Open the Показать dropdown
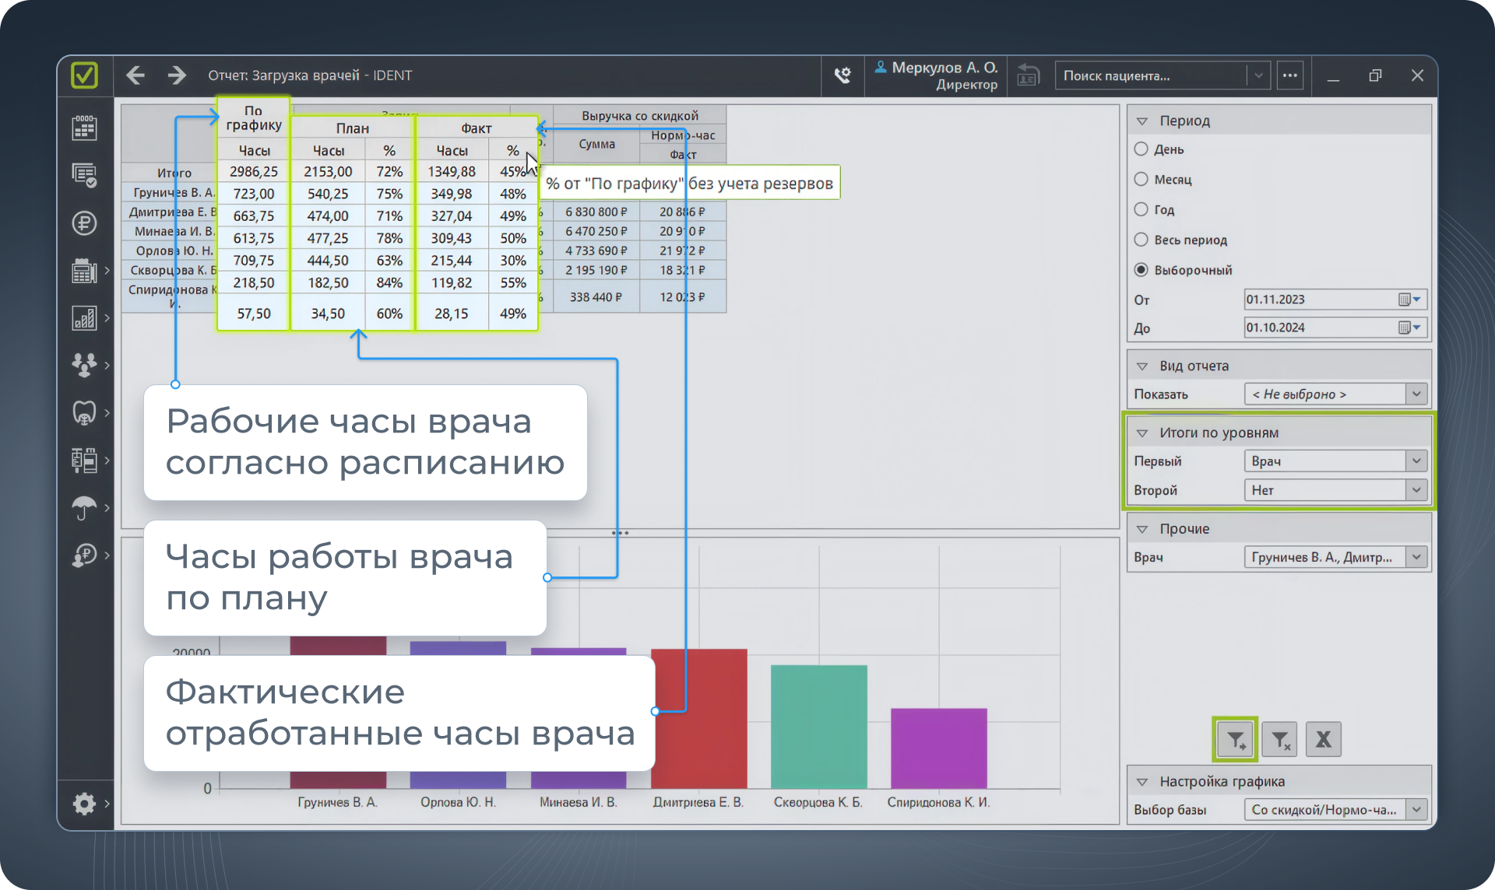 (1335, 394)
